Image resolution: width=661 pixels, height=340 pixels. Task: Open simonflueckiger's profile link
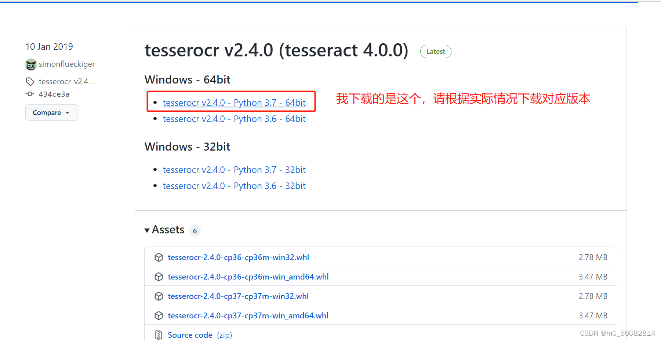(x=67, y=64)
